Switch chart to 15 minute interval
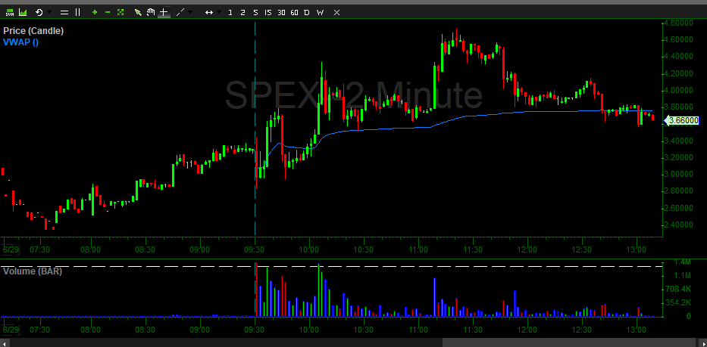707x347 pixels. pos(268,13)
